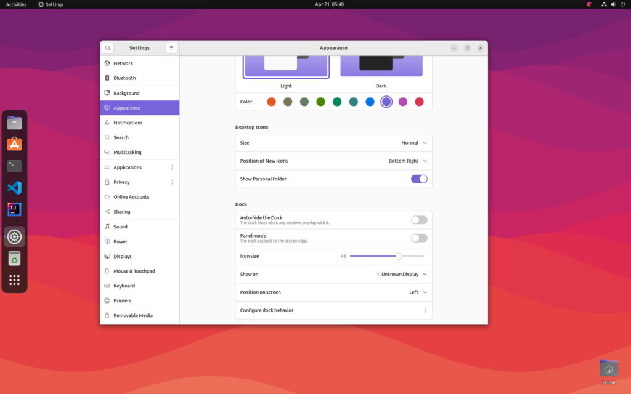Image resolution: width=631 pixels, height=394 pixels.
Task: Click Activities in the top bar
Action: pyautogui.click(x=16, y=4)
